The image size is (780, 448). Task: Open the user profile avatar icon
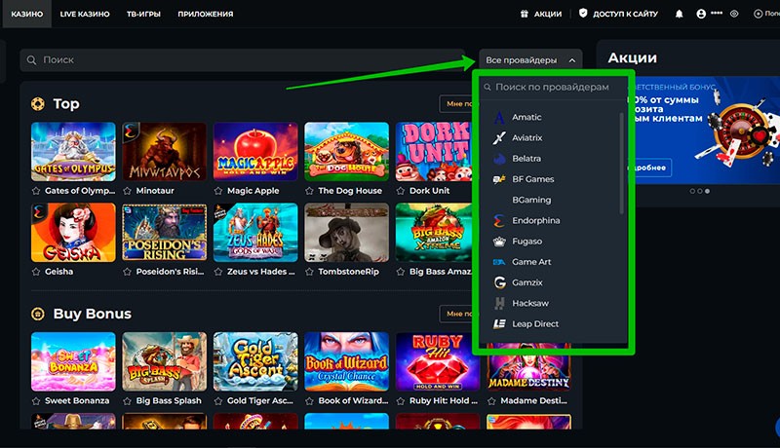(701, 15)
